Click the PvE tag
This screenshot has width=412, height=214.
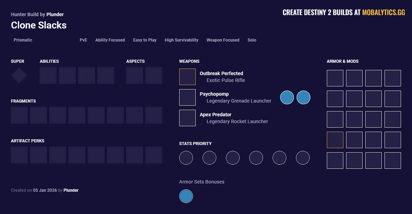(83, 40)
